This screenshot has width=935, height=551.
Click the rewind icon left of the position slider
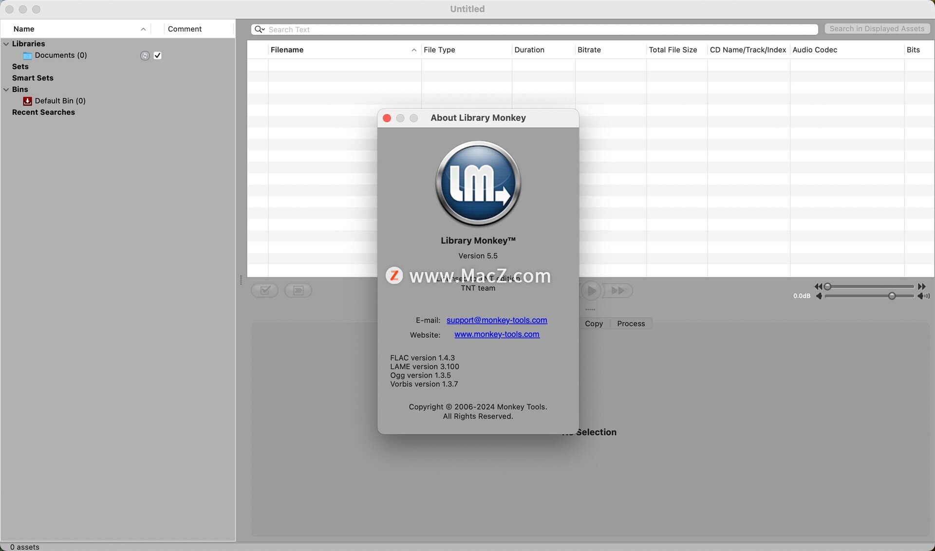tap(818, 287)
